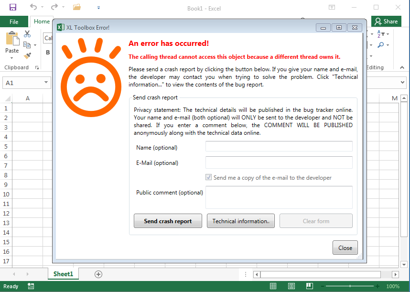
Task: Select column A header
Action: (x=27, y=98)
